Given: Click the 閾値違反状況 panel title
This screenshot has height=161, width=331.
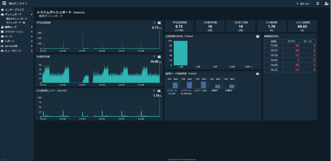Looking at the screenshot, I should click(x=271, y=36).
